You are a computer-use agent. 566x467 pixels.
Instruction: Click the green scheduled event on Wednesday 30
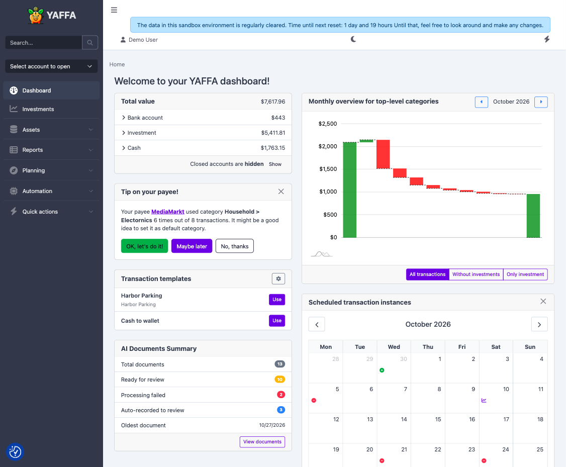click(382, 370)
